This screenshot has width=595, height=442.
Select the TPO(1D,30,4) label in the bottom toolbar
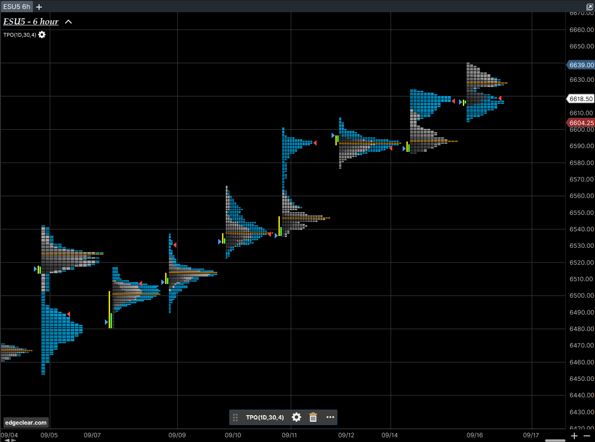pos(265,417)
